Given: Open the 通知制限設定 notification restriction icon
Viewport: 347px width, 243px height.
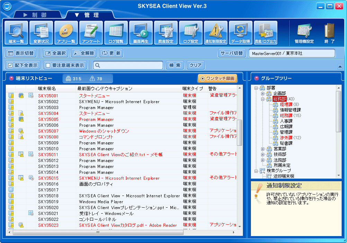Looking at the screenshot, I should (x=215, y=33).
